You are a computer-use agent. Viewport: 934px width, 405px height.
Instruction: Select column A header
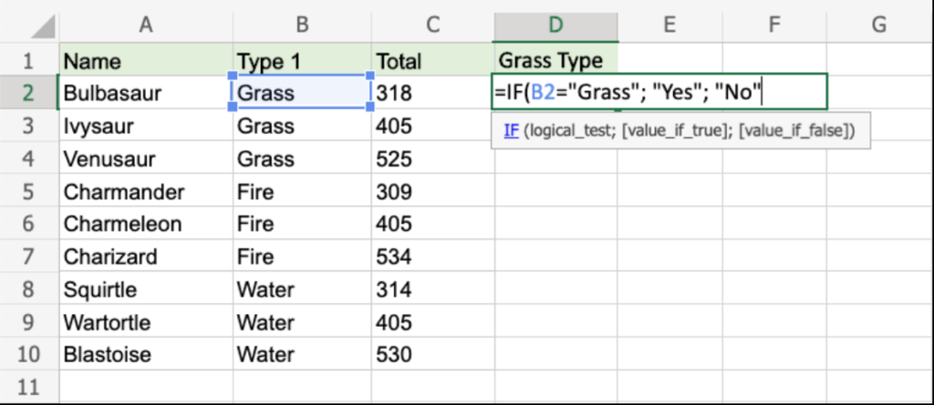click(x=145, y=25)
